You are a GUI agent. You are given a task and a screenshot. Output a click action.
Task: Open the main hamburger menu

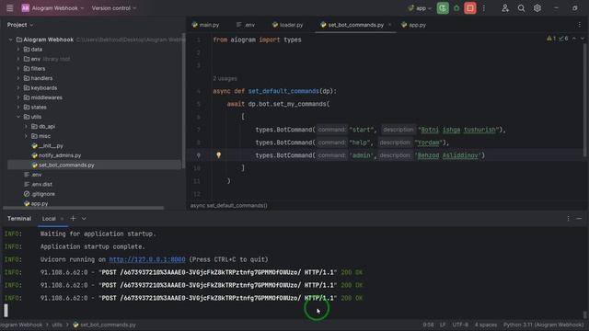10,8
